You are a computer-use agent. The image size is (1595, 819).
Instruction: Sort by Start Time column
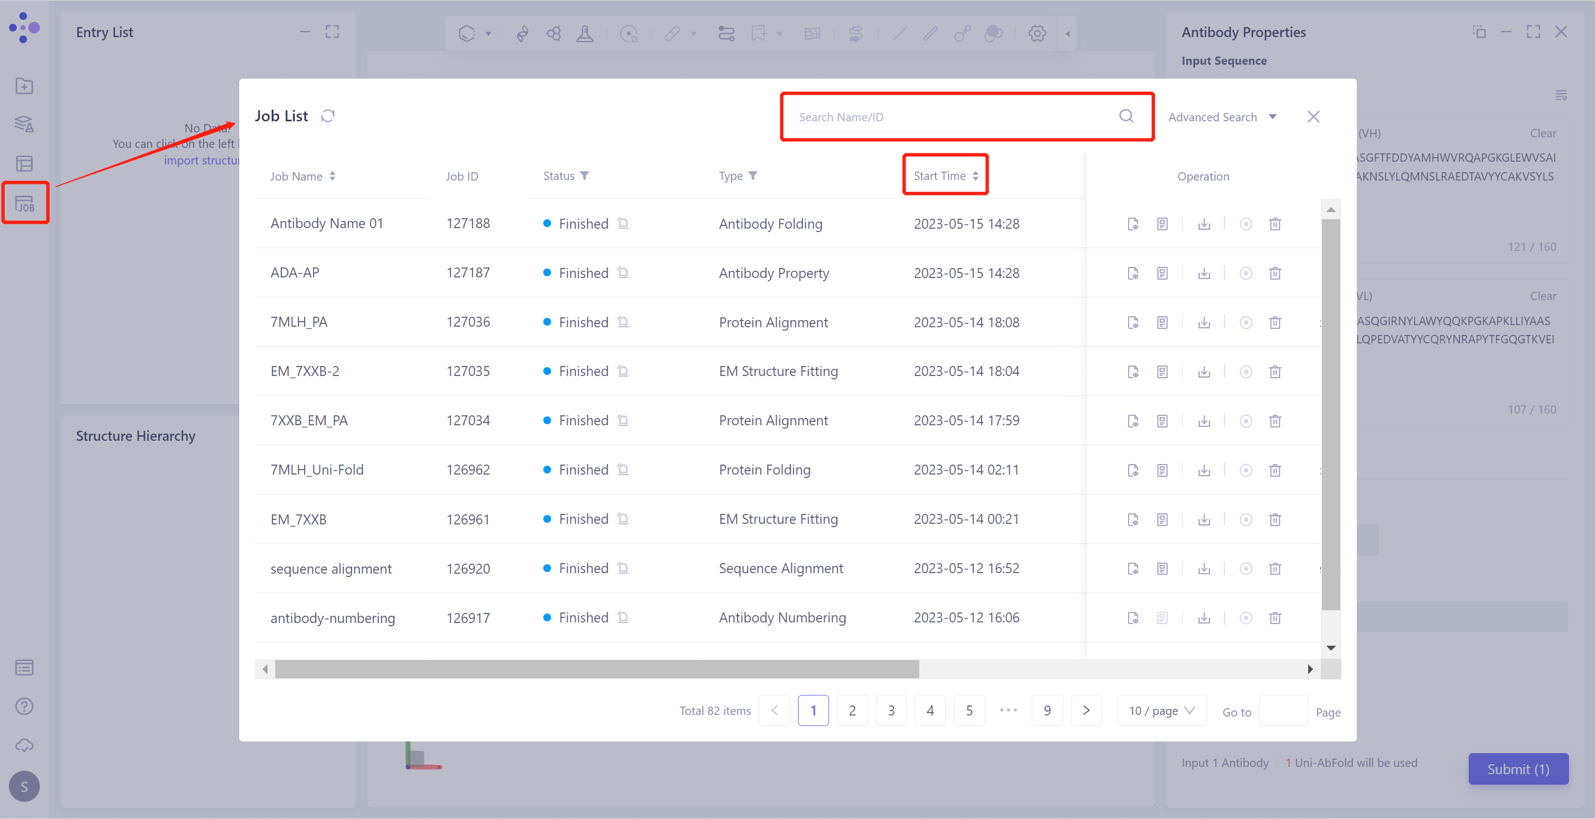click(945, 176)
